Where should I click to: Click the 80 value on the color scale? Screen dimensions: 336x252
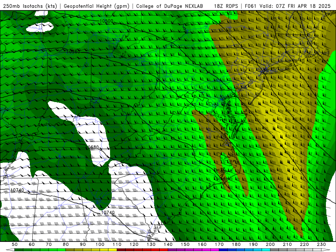pyautogui.click(x=66, y=244)
